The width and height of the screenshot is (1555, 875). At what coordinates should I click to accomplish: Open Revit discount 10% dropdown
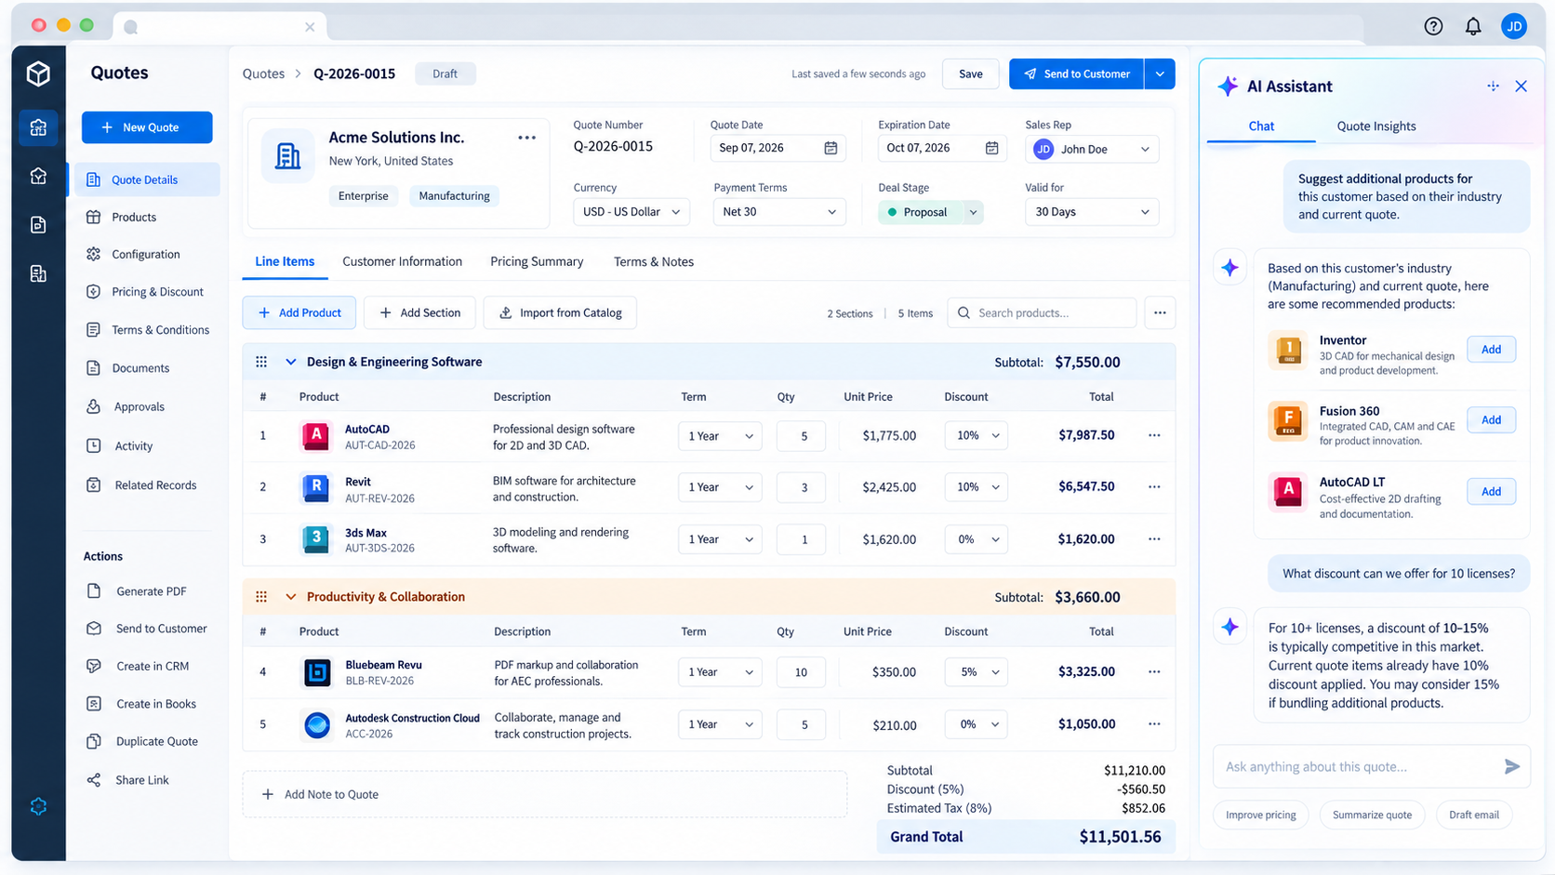click(977, 487)
